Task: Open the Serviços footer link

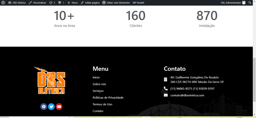Action: 98,91
